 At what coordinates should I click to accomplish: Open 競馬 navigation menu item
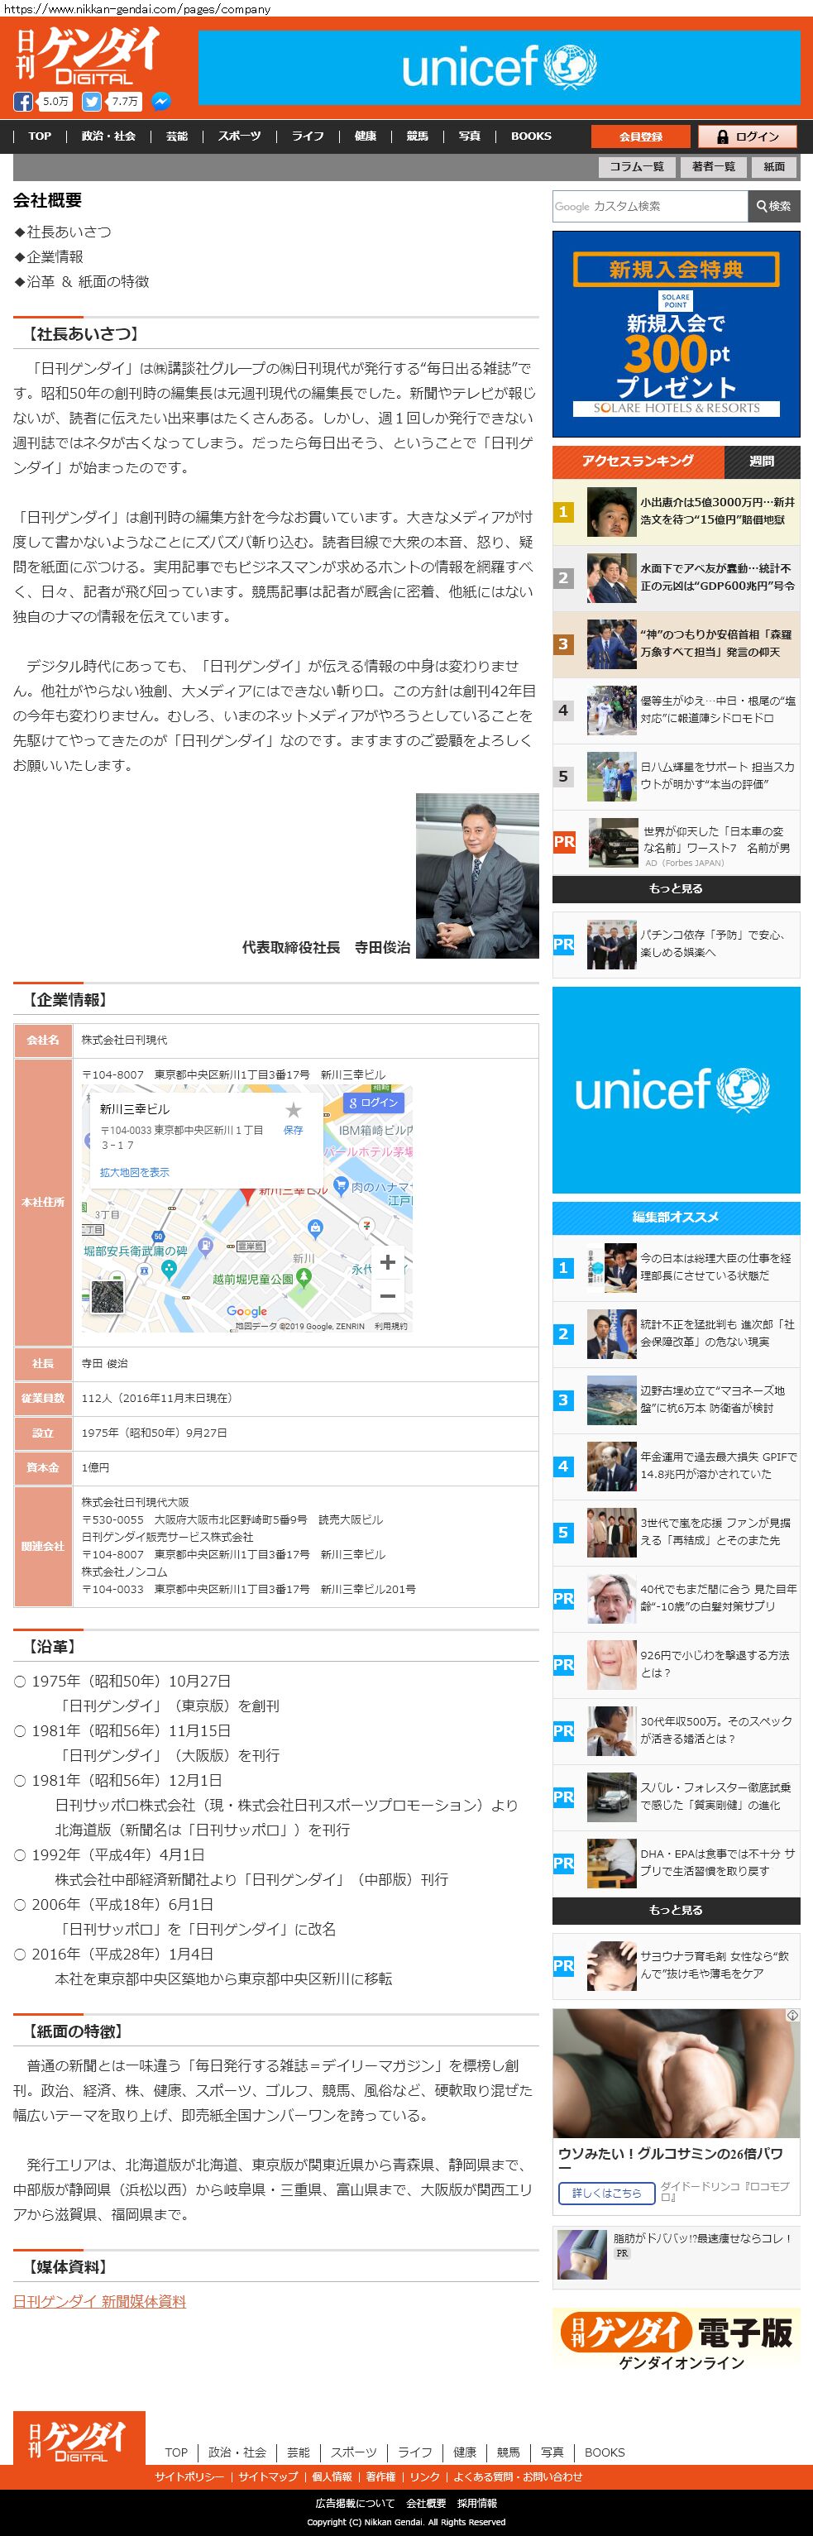coord(418,136)
